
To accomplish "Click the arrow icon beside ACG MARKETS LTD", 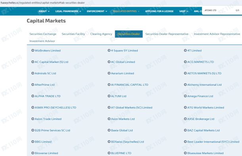I will 185,62.
